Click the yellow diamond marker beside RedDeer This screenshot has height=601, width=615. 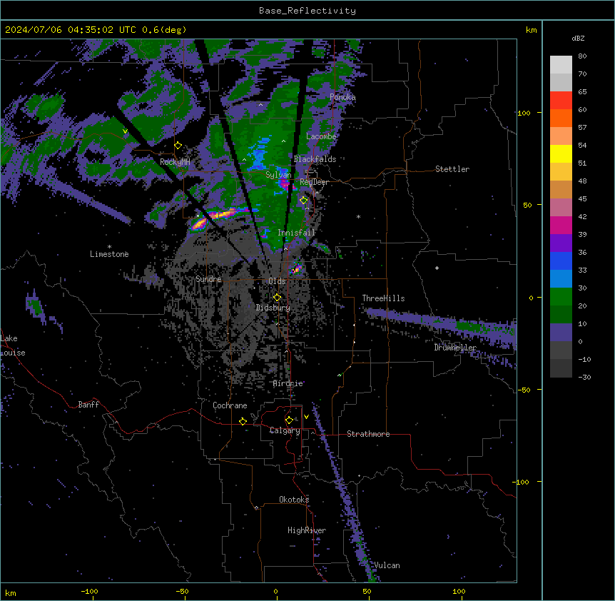[x=304, y=201]
